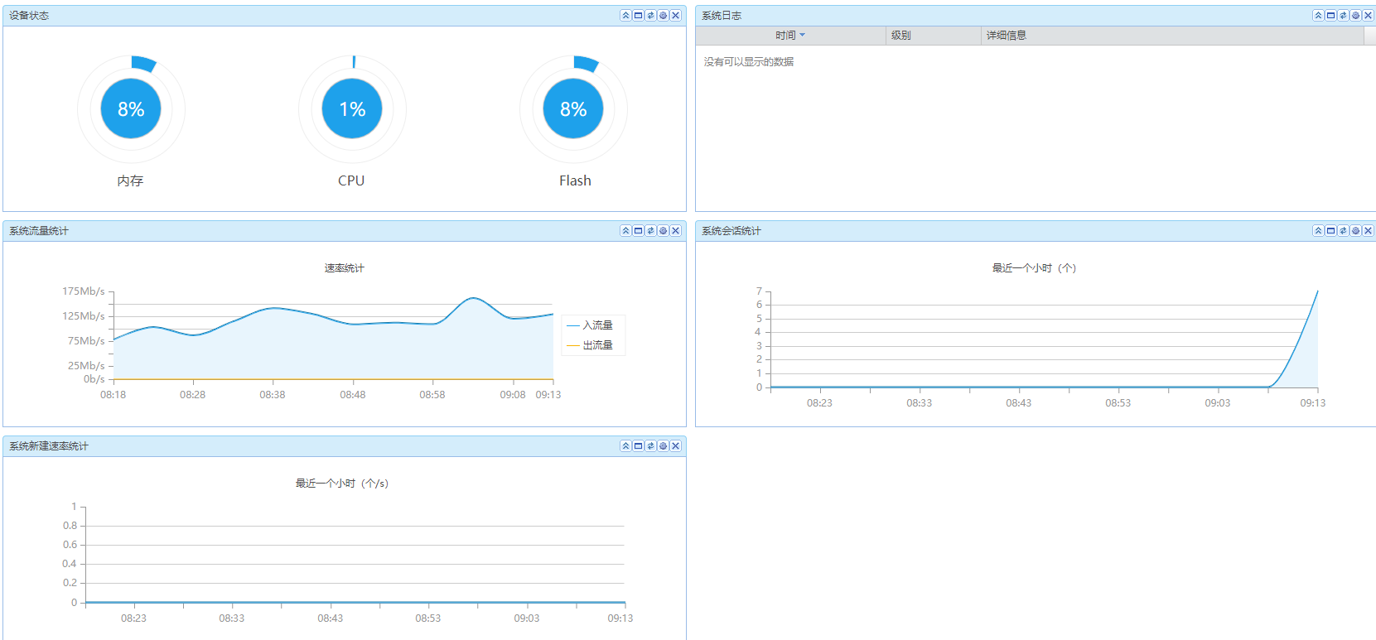Refresh the 系统新建速率统计 panel
This screenshot has width=1376, height=640.
pos(650,446)
